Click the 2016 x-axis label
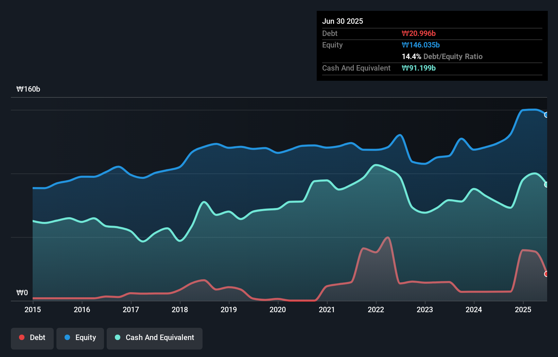 tap(82, 309)
